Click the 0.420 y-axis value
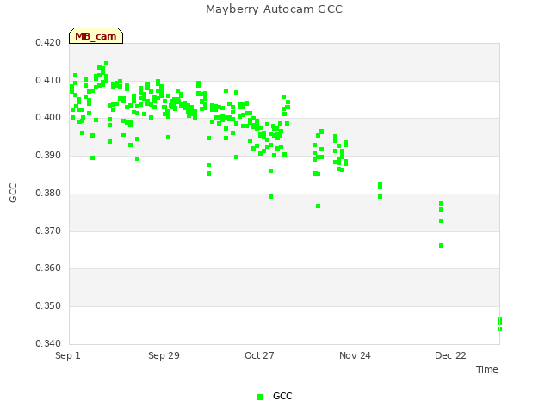 [x=48, y=43]
